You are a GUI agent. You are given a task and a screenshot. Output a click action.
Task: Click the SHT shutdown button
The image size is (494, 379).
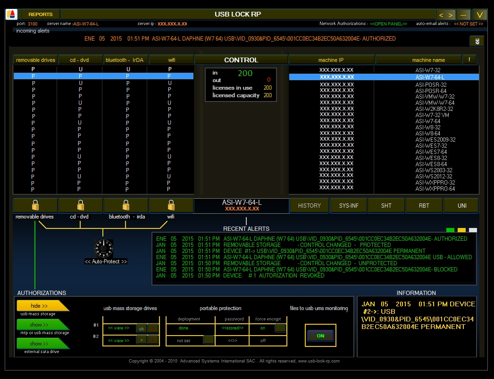[x=386, y=205]
